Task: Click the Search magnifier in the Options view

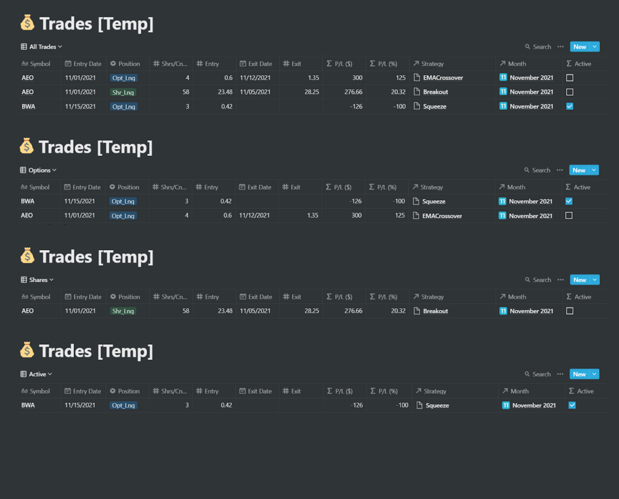Action: [x=527, y=170]
